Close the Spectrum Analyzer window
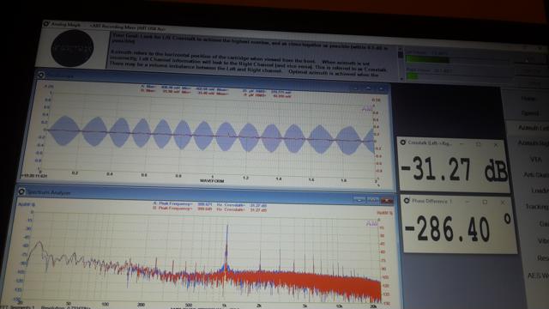Screen dimensions: 549x309 [387, 200]
